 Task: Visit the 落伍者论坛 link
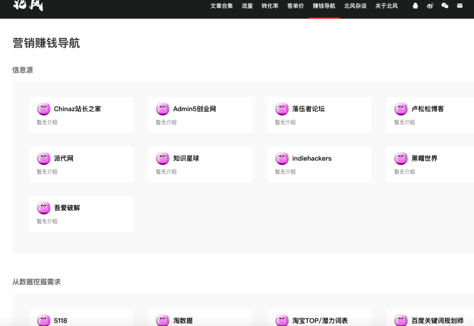309,109
